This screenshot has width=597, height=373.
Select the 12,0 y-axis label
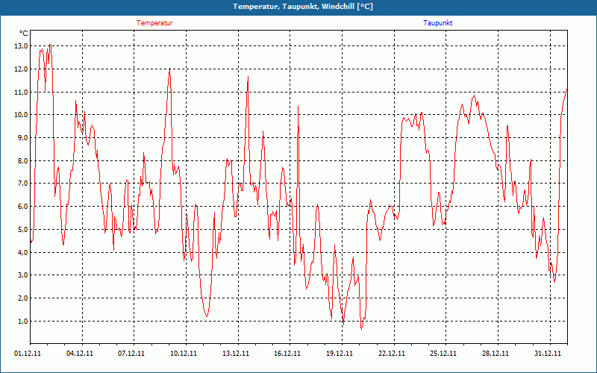22,69
